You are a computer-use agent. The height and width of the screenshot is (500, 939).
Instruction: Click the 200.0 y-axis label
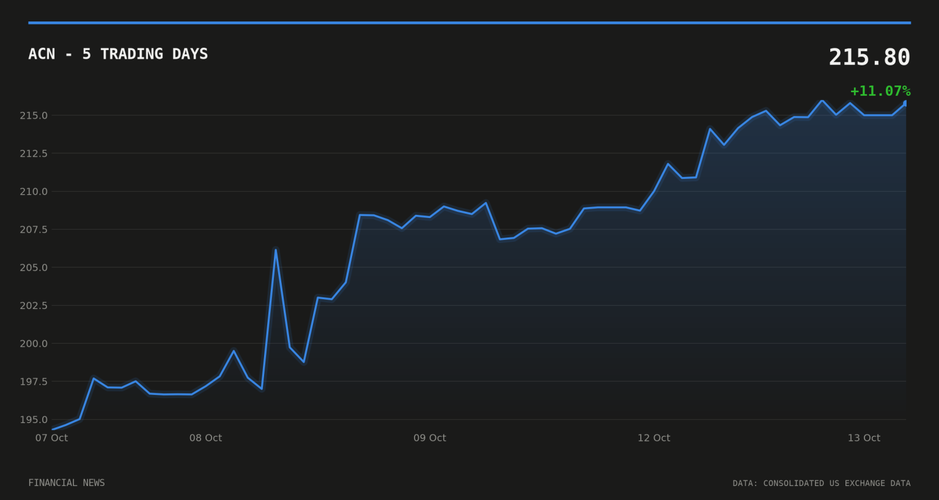[x=34, y=344]
